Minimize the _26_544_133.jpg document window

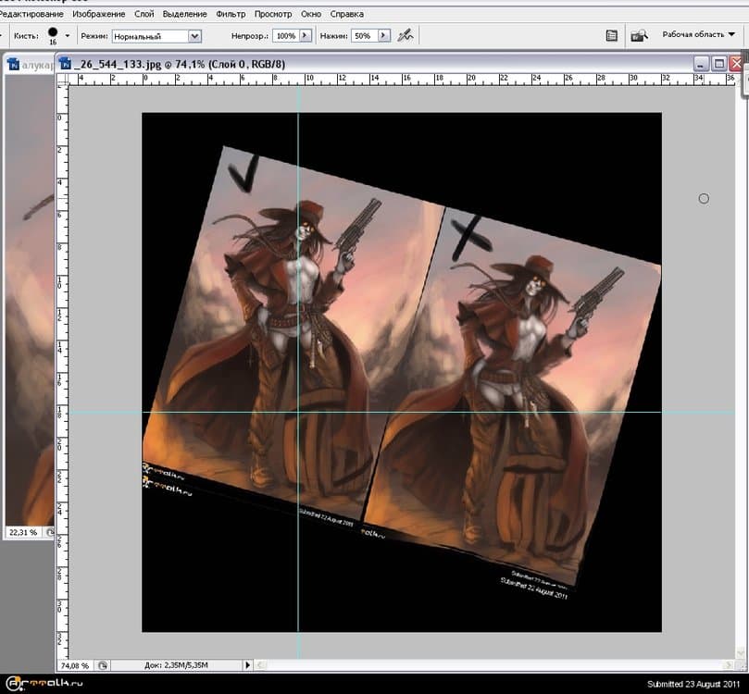701,64
